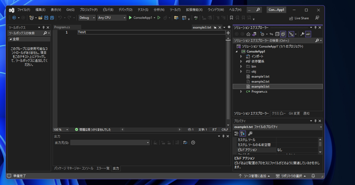Expand the 依存関係 node
The width and height of the screenshot is (355, 185).
coord(241,61)
